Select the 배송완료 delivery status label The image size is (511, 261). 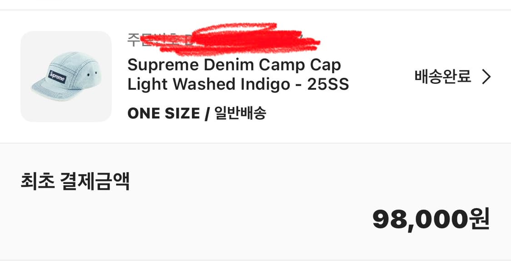click(x=443, y=77)
